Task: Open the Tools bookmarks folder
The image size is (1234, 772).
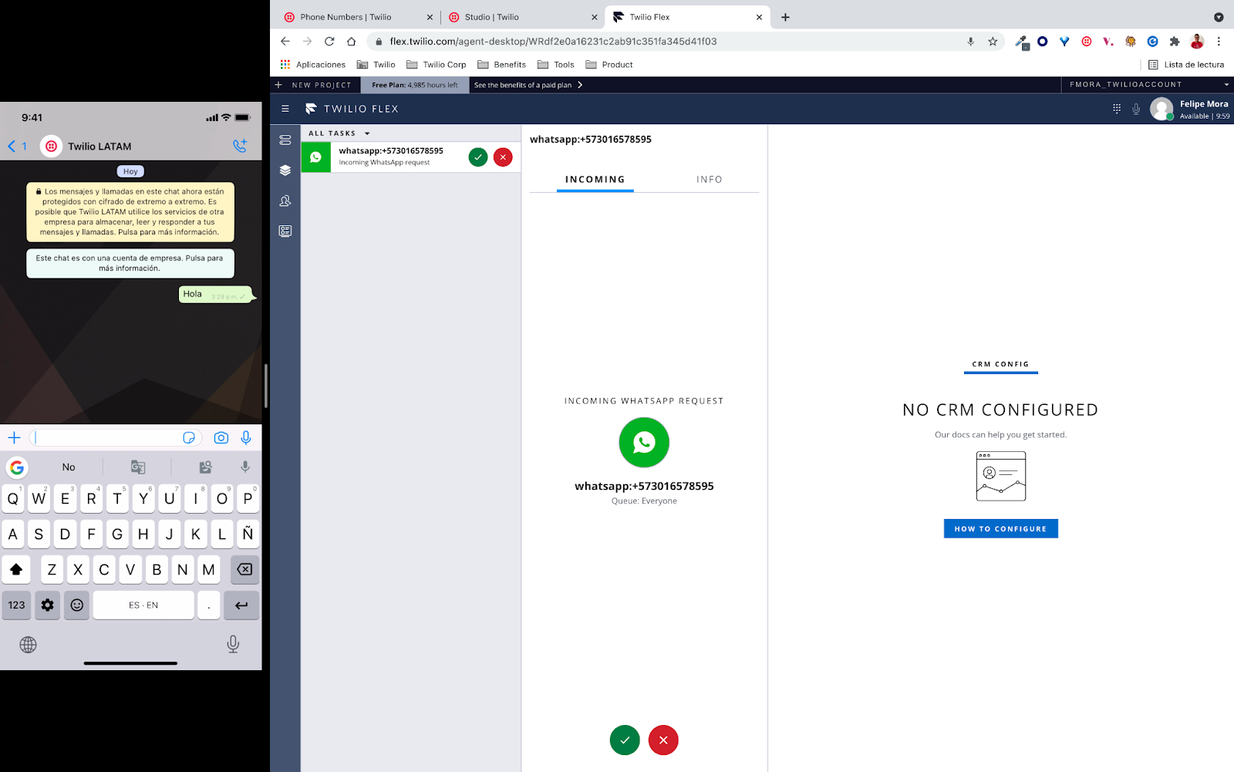Action: (555, 65)
